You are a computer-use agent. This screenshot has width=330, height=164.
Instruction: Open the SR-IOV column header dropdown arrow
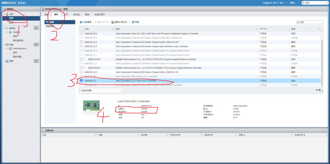click(x=288, y=29)
